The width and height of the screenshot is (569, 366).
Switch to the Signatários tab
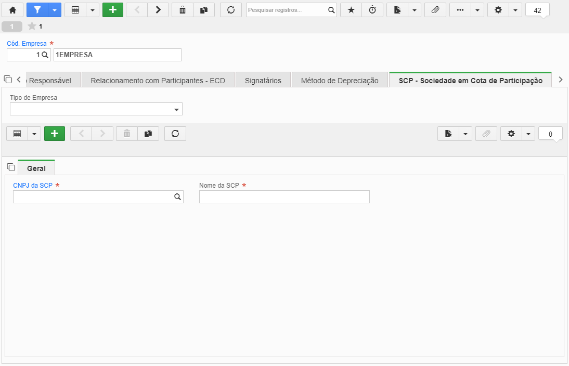click(263, 81)
